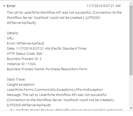Click Business Process Name: Purchase Requisition Form
This screenshot has height=116, width=133.
(x=47, y=69)
